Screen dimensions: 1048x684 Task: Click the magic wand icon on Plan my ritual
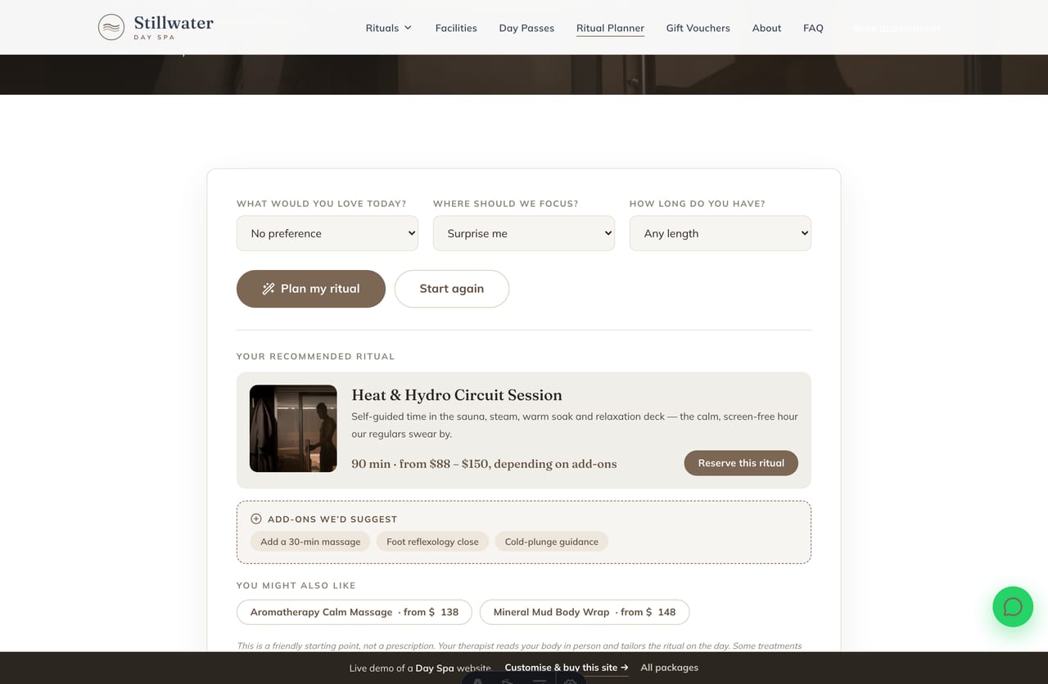268,289
